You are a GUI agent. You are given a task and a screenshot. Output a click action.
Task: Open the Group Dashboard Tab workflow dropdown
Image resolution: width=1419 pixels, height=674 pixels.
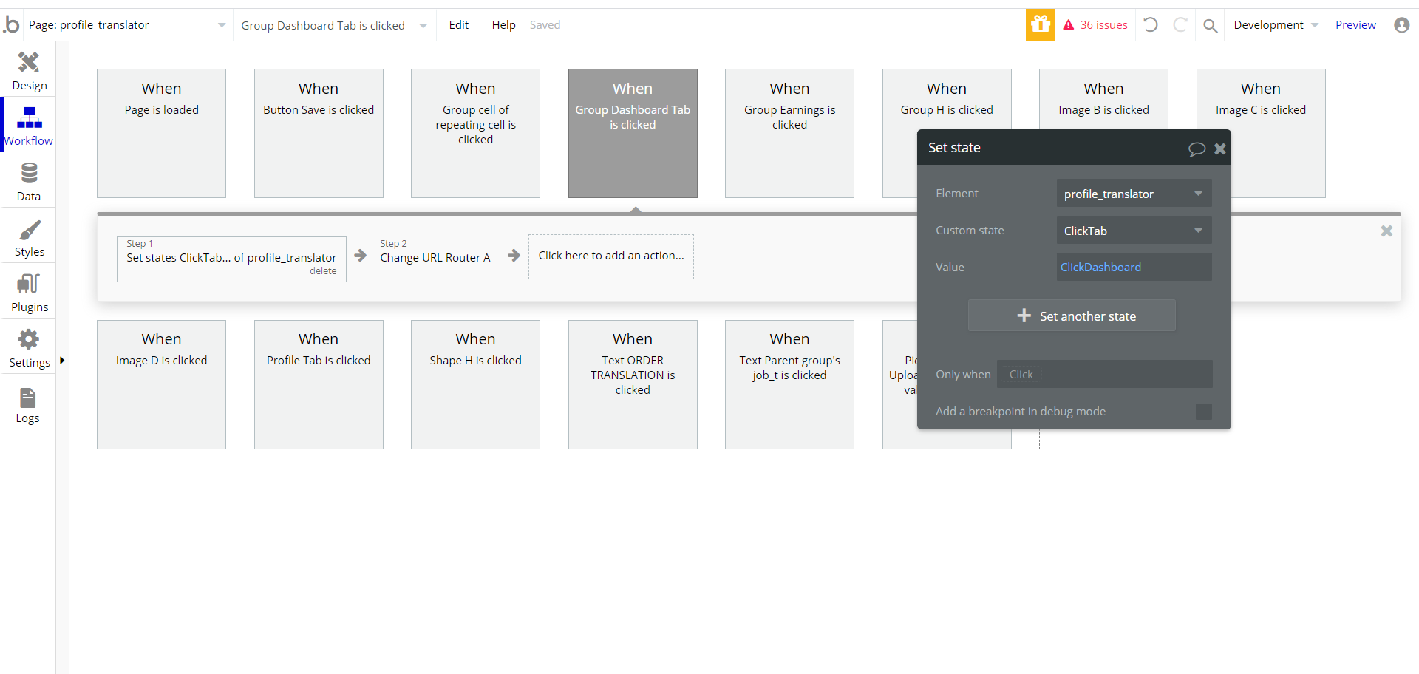click(x=334, y=25)
